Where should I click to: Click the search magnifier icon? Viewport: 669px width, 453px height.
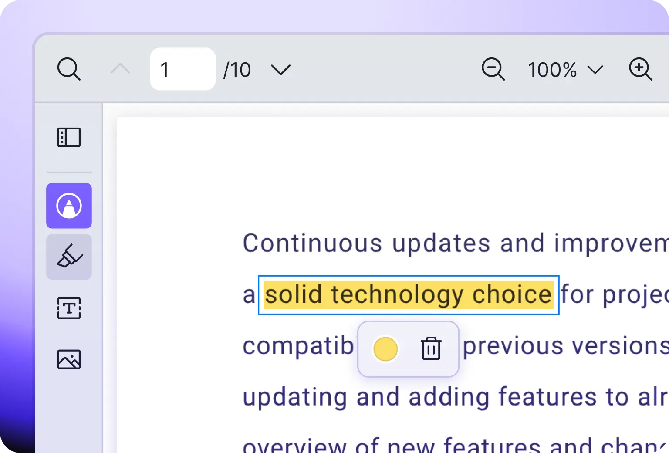click(x=69, y=69)
